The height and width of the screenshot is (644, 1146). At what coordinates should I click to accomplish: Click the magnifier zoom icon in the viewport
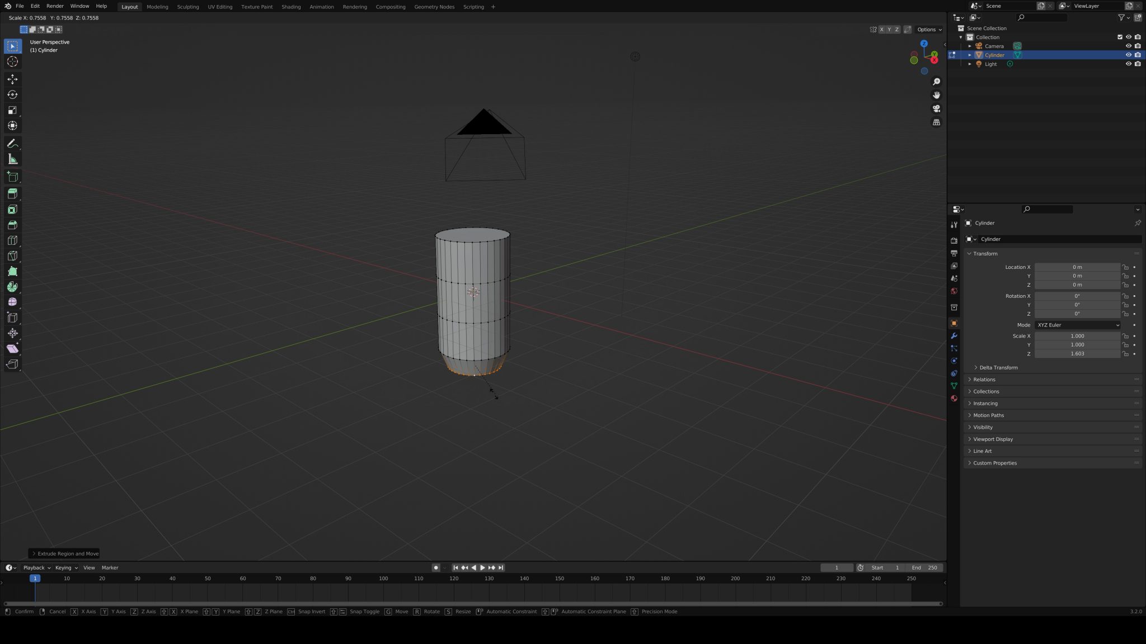pos(937,81)
